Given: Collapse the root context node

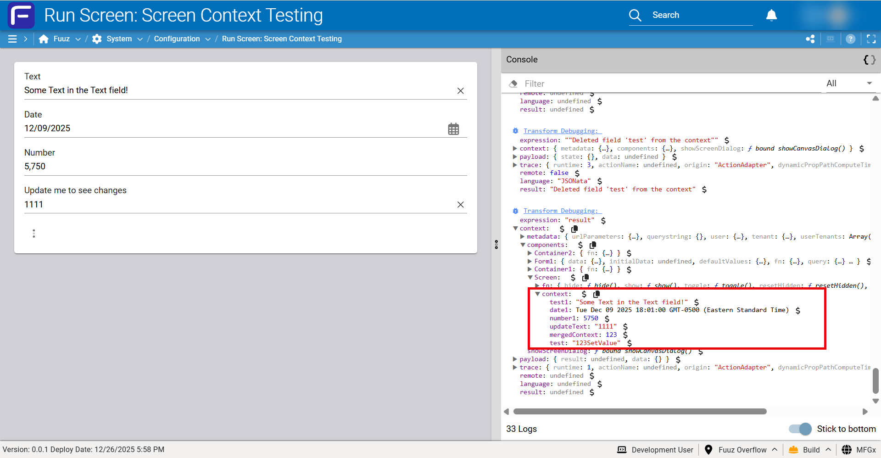Looking at the screenshot, I should point(515,229).
